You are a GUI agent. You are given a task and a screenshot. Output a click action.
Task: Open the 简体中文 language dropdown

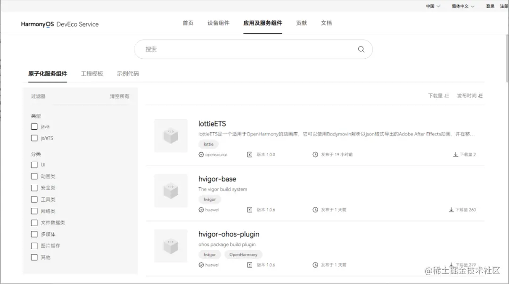tap(463, 6)
